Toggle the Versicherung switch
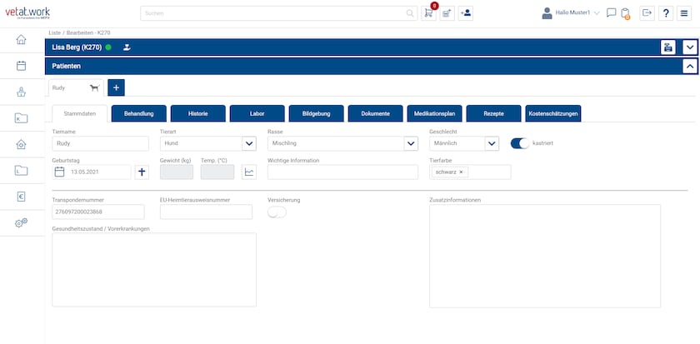 [x=277, y=213]
